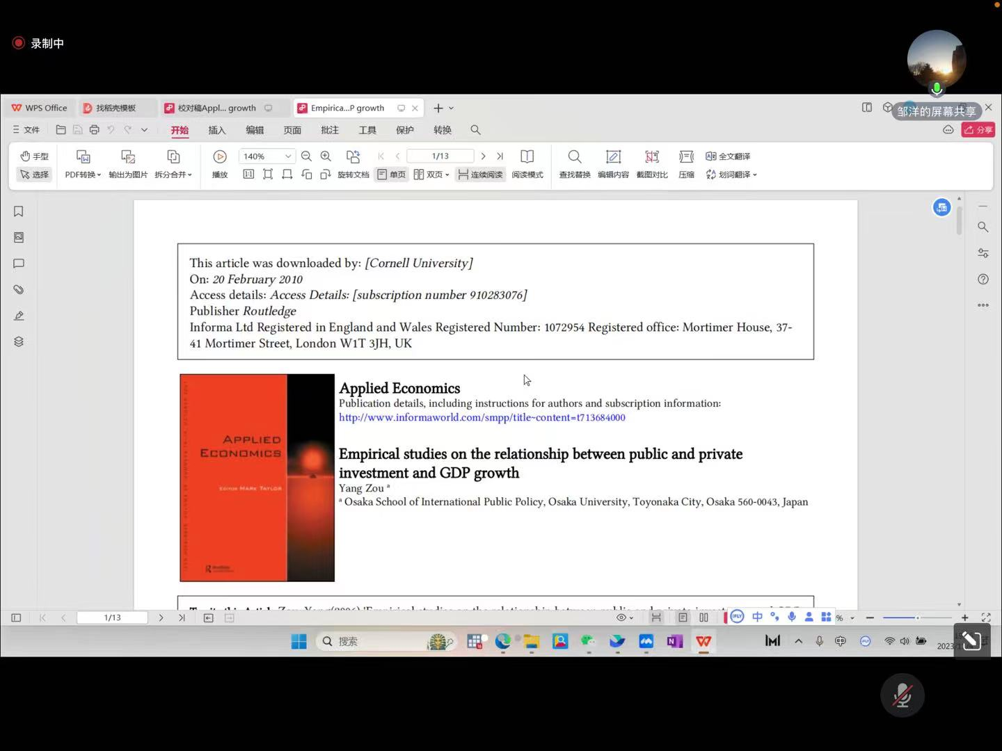
Task: Click the 输出为图片 export-as-image icon
Action: click(x=128, y=156)
